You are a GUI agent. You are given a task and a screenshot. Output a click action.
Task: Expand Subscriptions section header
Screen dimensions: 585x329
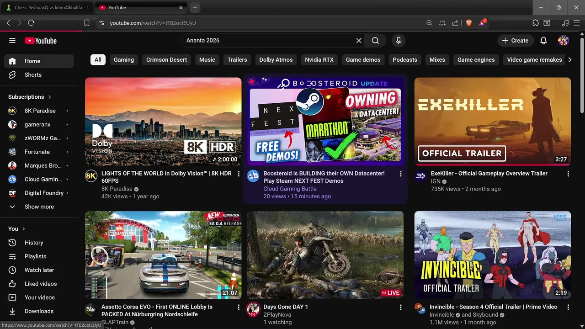click(30, 97)
